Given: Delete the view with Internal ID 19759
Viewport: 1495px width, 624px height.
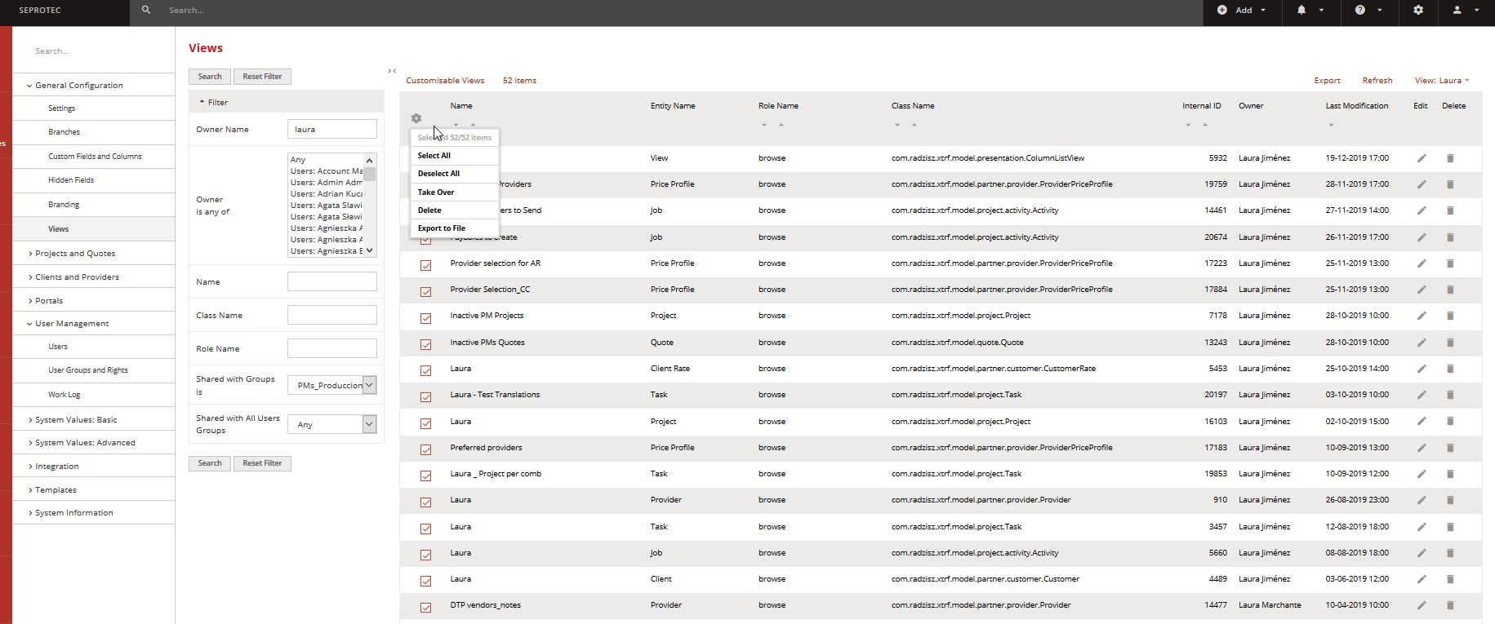Looking at the screenshot, I should click(1450, 184).
